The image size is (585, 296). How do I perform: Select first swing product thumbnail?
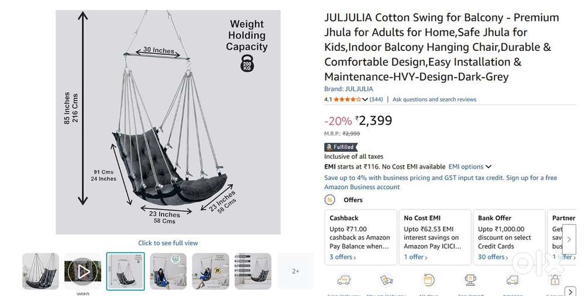coord(41,271)
